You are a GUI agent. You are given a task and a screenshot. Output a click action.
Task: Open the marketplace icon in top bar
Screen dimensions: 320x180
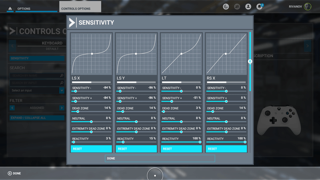226,6
